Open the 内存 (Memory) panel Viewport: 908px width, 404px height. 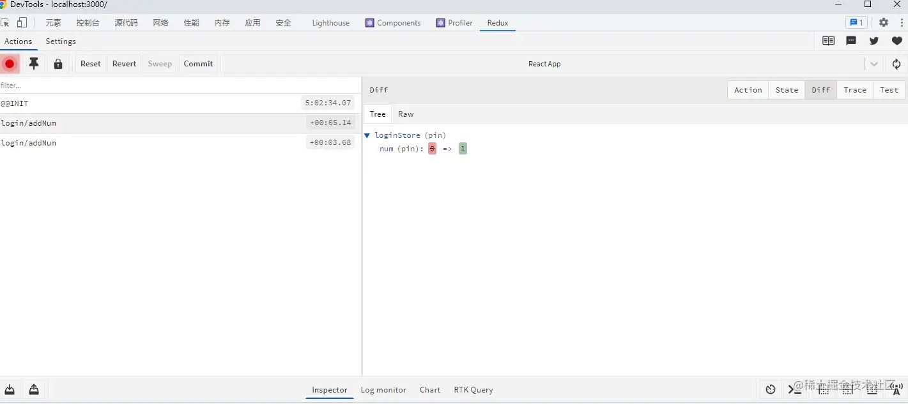pos(222,23)
